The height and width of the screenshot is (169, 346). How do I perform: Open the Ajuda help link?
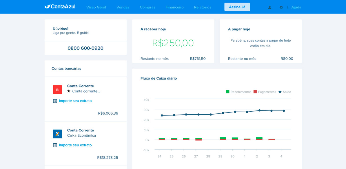tap(296, 7)
